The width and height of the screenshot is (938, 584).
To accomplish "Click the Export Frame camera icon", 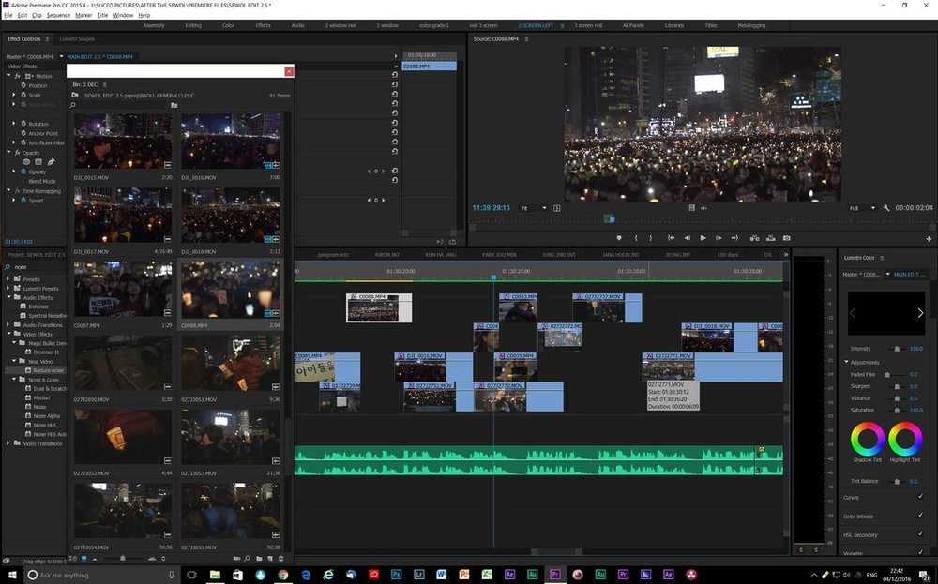I will tap(787, 238).
